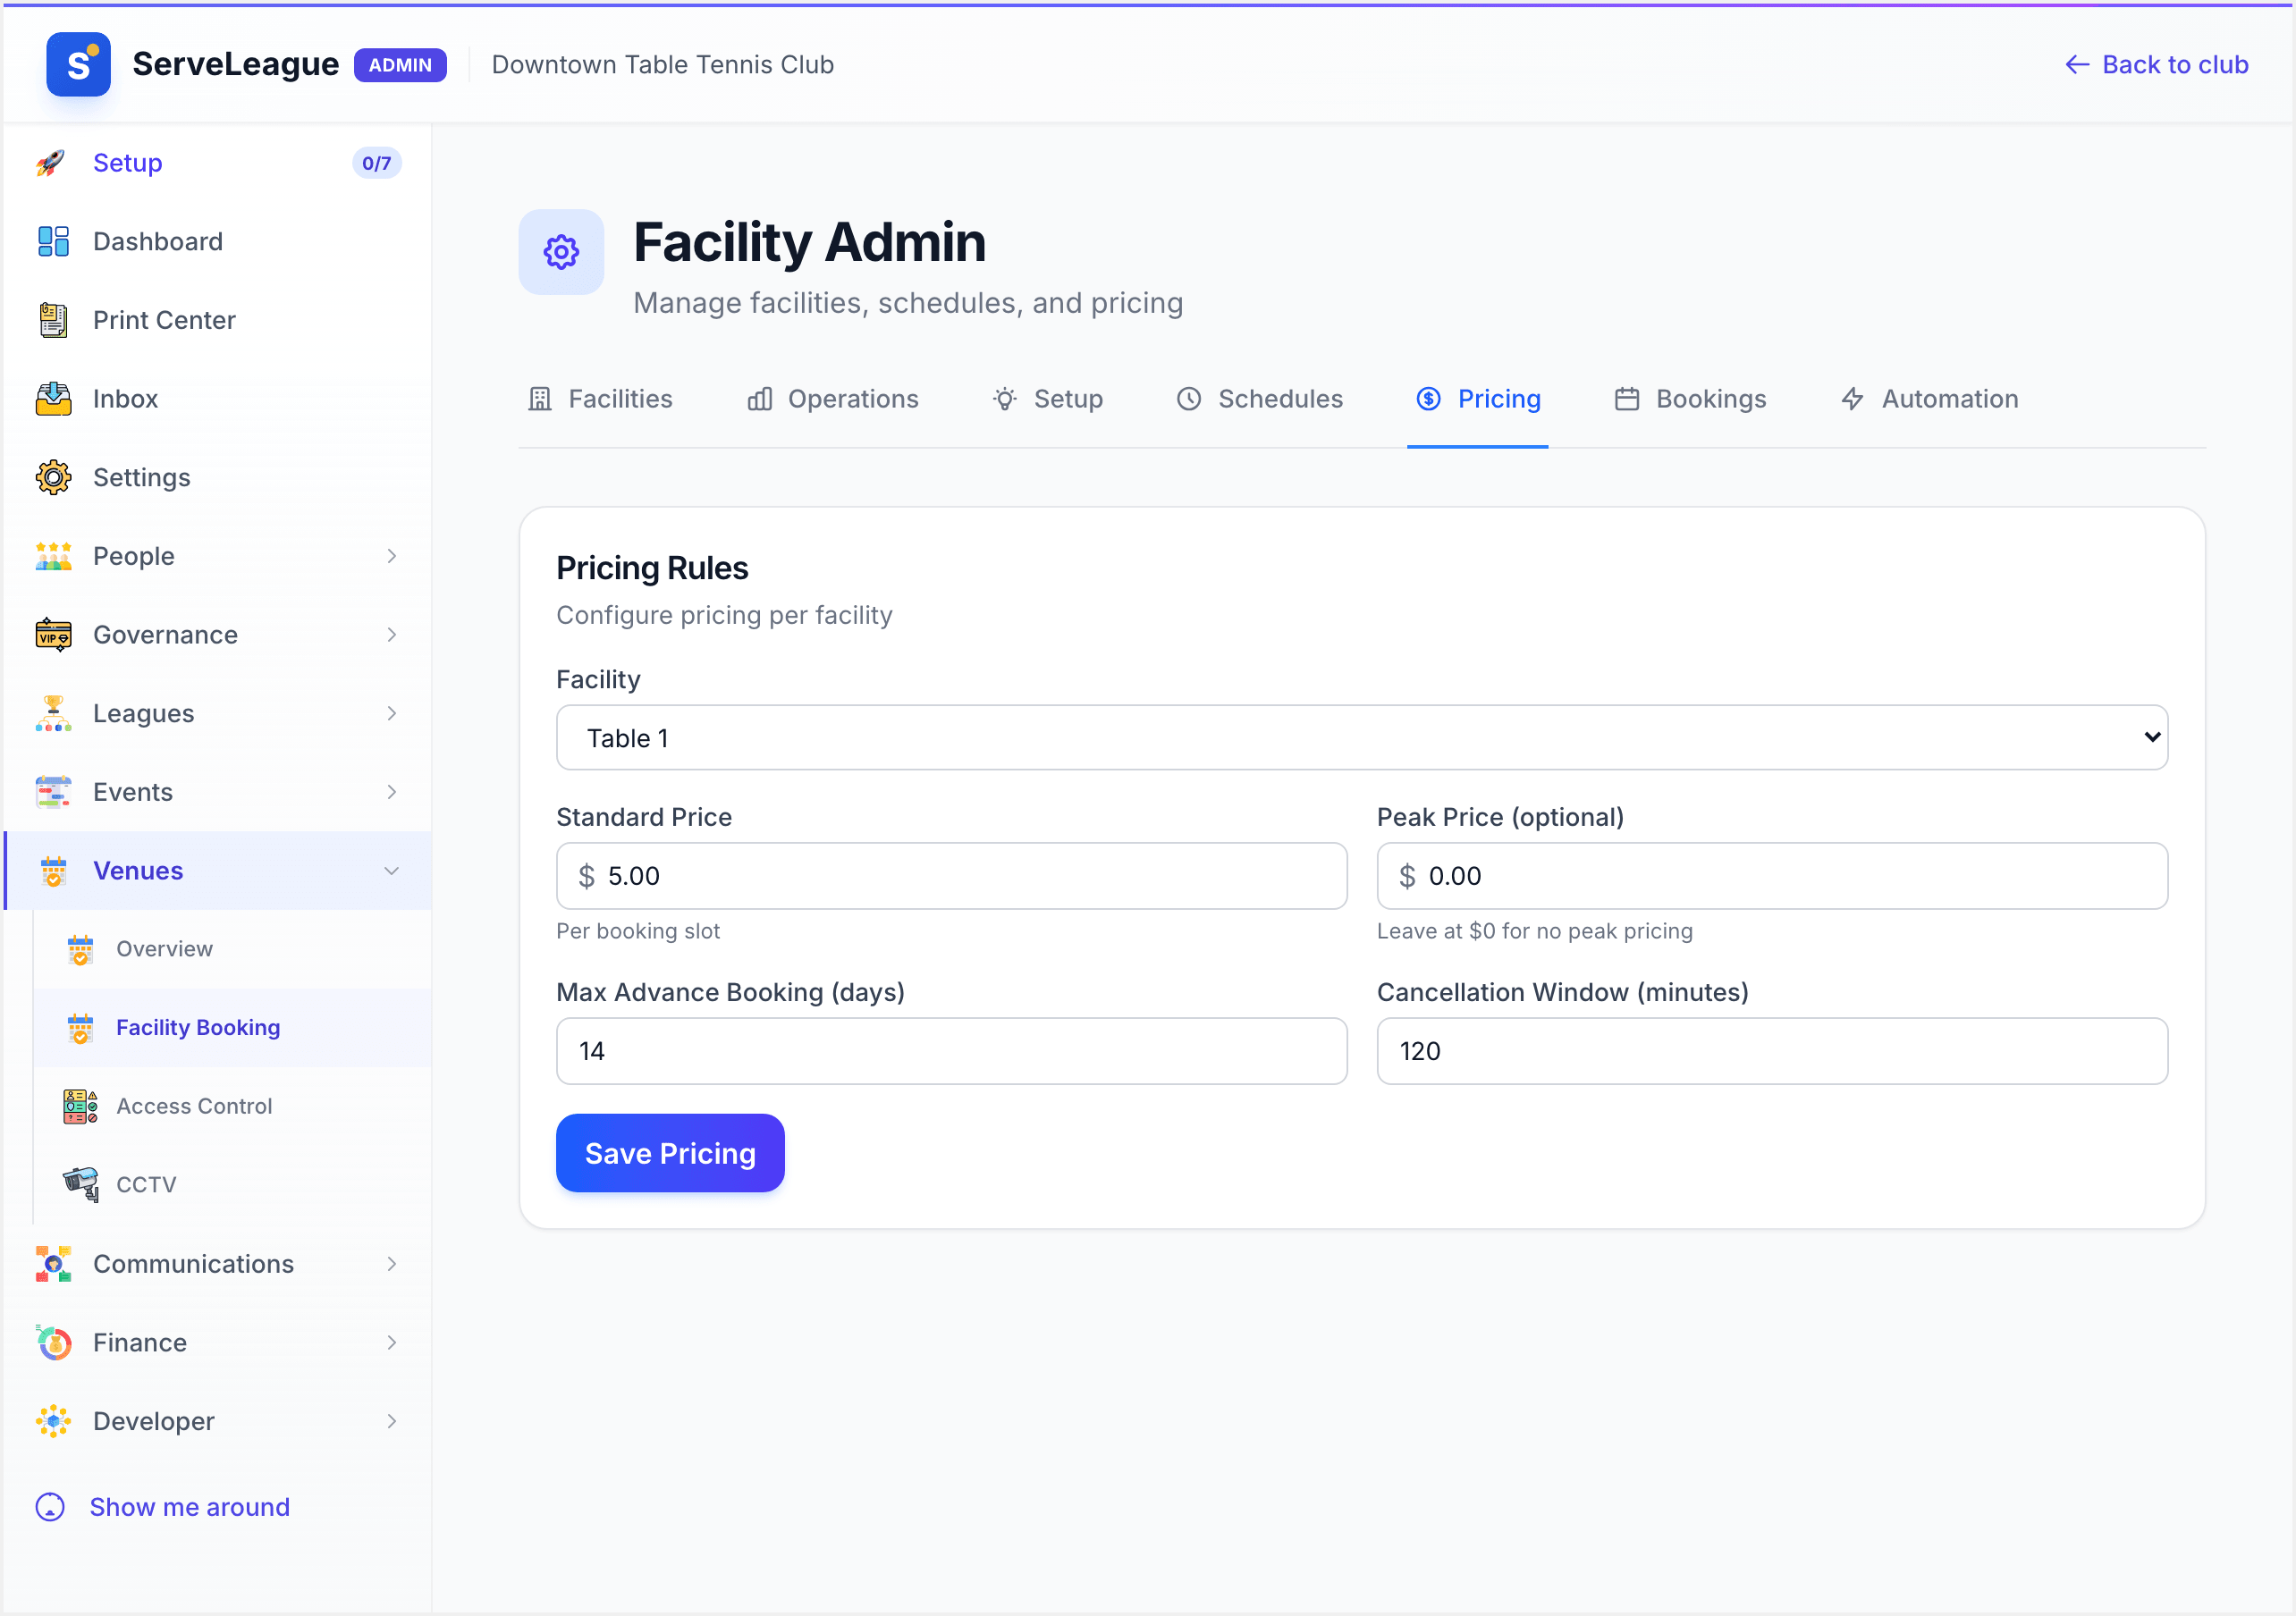The height and width of the screenshot is (1616, 2296).
Task: Click the Facilities building tab icon
Action: point(540,399)
